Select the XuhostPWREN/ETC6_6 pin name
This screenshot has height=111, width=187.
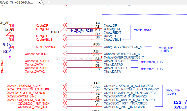click(122, 54)
